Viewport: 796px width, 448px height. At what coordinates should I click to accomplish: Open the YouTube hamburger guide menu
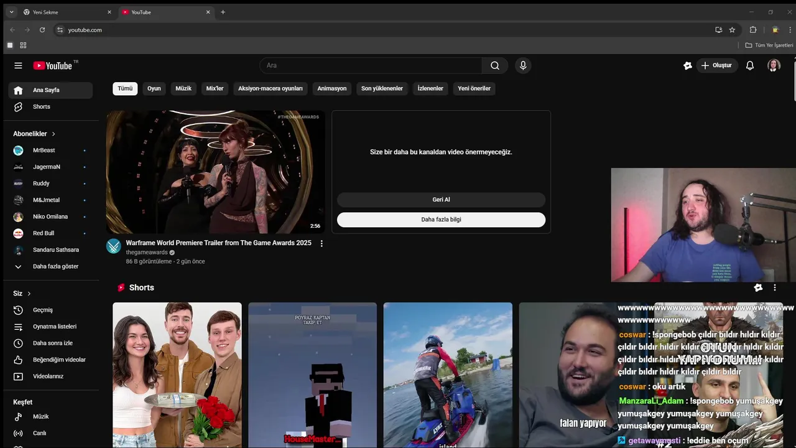(18, 65)
